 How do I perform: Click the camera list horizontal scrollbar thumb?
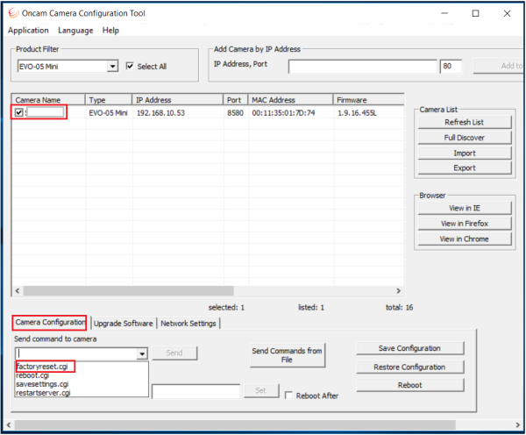[129, 290]
